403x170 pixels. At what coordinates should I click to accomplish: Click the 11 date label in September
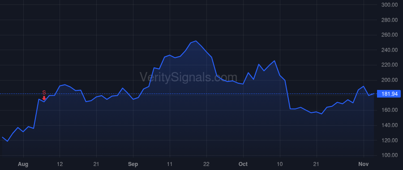click(170, 164)
